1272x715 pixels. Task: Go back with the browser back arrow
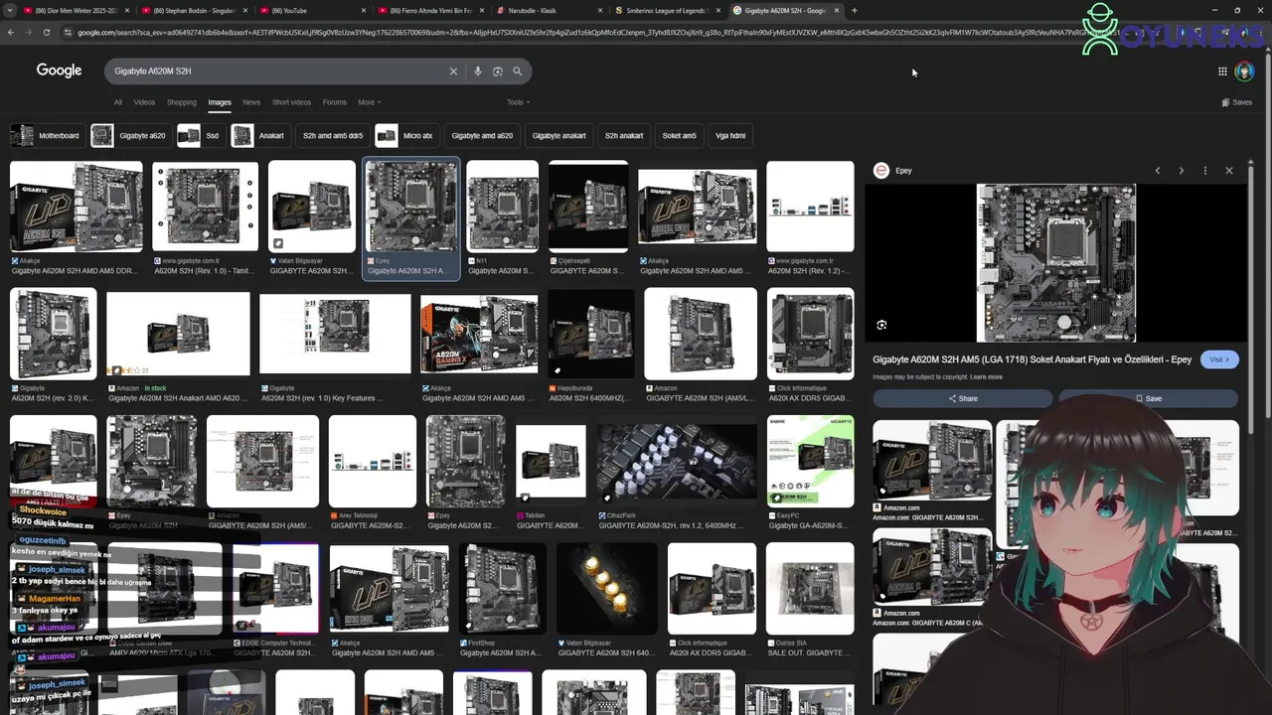click(x=10, y=33)
